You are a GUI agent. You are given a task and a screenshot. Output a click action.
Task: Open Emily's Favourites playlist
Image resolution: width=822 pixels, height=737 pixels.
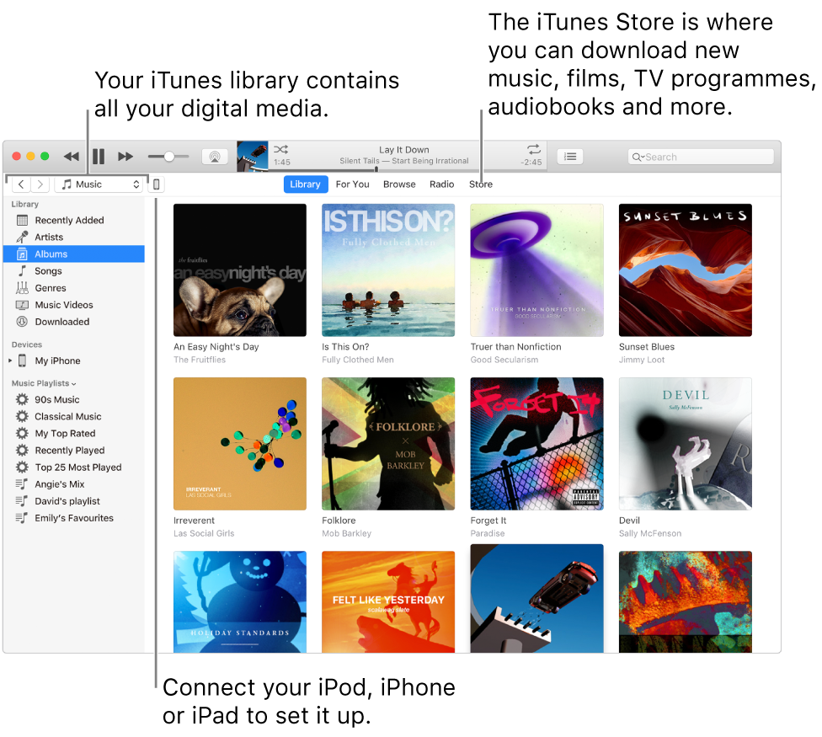(74, 518)
